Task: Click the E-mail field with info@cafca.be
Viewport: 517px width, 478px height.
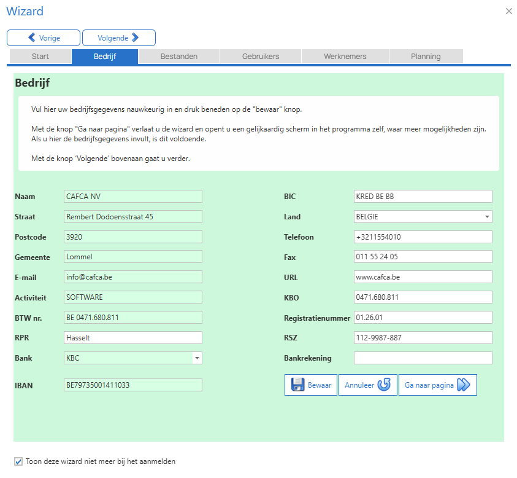Action: click(133, 277)
